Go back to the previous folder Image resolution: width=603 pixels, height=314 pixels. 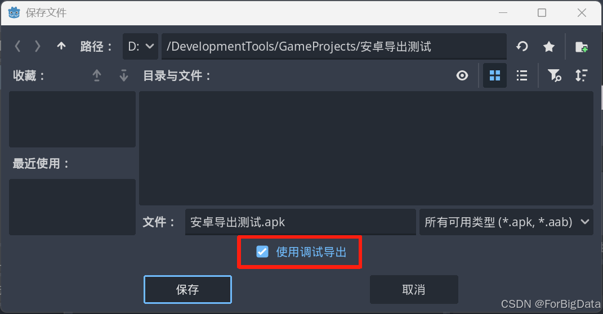click(17, 47)
